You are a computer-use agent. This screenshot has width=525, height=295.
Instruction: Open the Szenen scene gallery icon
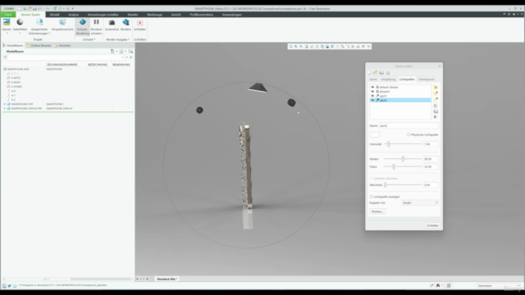point(7,22)
